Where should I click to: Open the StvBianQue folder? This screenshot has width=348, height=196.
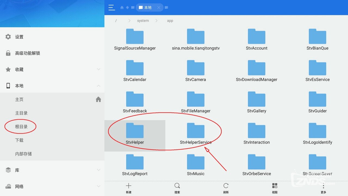pyautogui.click(x=318, y=39)
